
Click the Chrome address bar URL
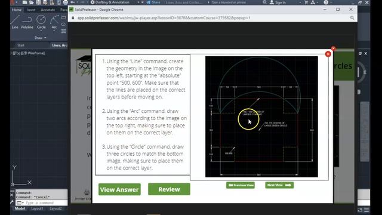coord(164,18)
